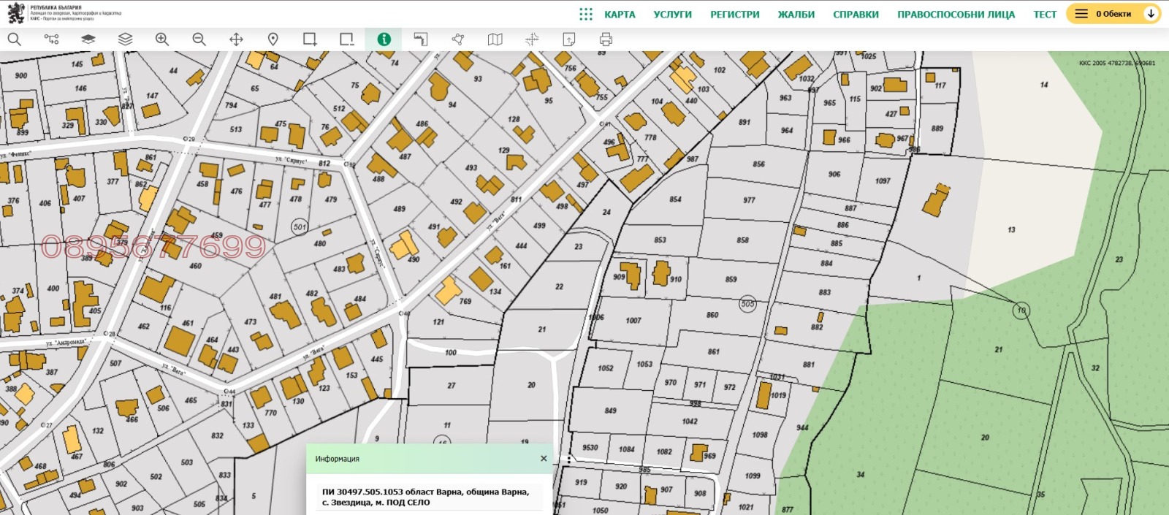
Task: Open the 0 Обекти list menu
Action: click(1081, 14)
